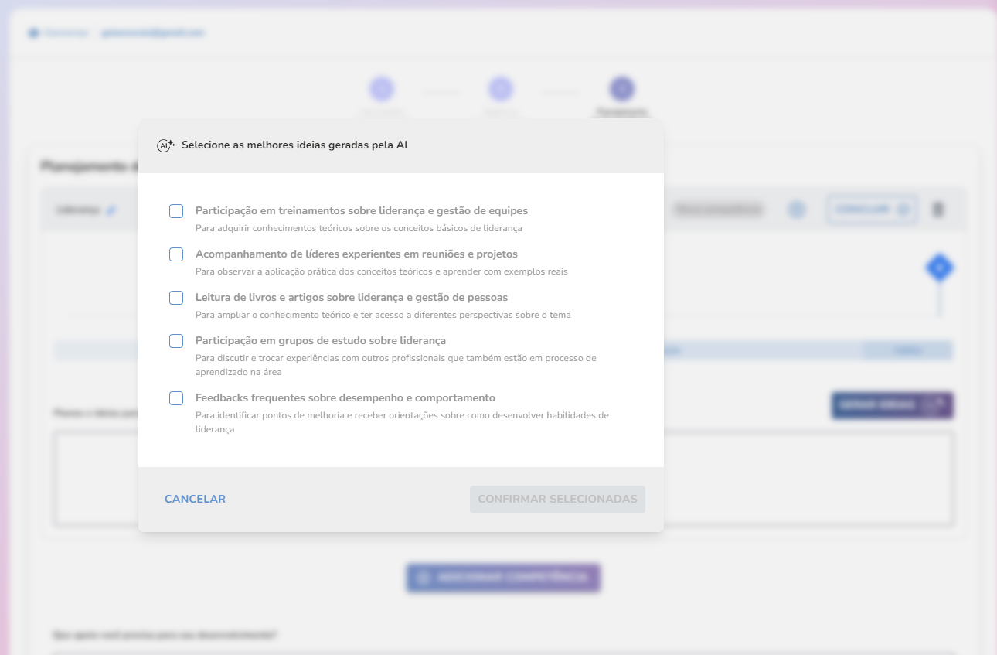Image resolution: width=997 pixels, height=655 pixels.
Task: Click the second step circle in stepper
Action: [x=501, y=89]
